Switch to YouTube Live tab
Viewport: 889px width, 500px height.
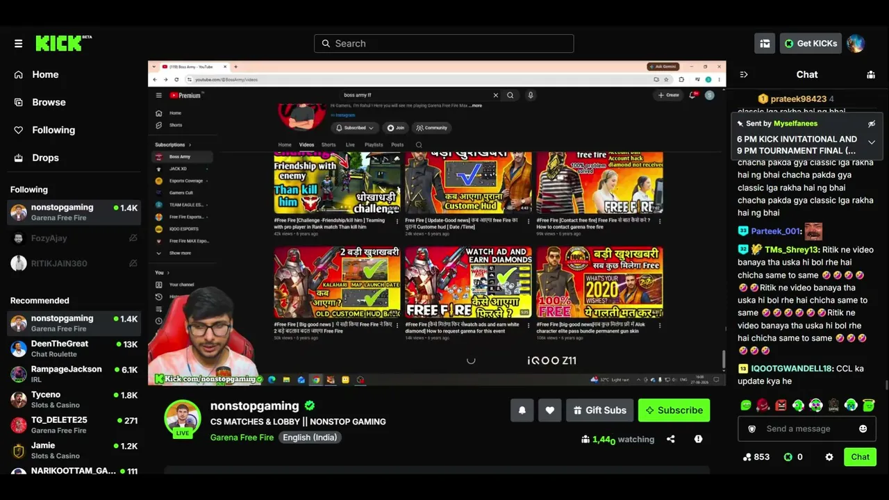350,145
